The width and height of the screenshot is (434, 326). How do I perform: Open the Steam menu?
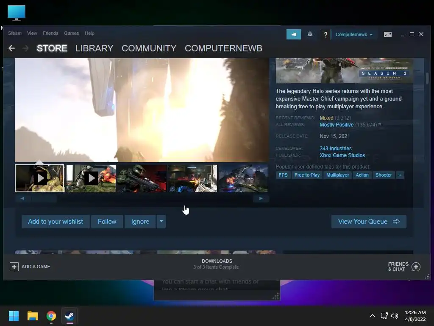pyautogui.click(x=15, y=33)
